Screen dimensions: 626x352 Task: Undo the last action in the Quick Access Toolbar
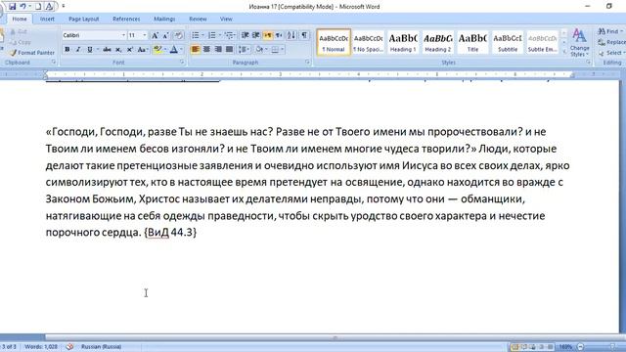[23, 7]
